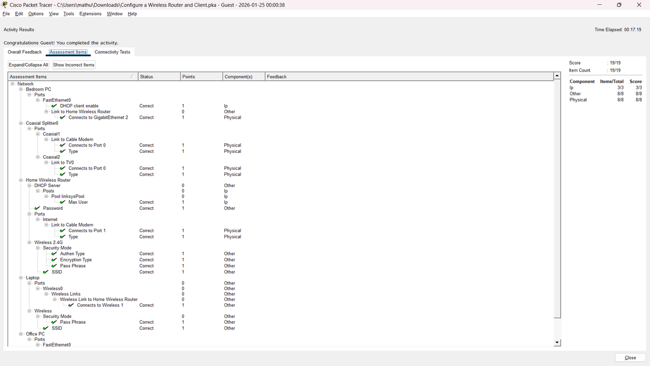
Task: Open the View menu
Action: pos(54,14)
